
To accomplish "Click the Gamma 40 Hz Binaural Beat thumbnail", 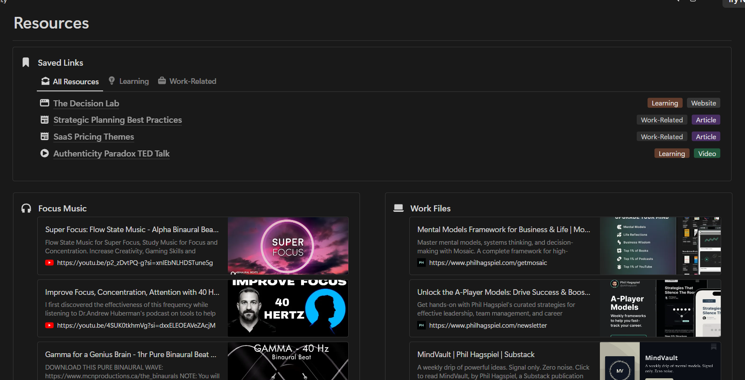I will pos(288,361).
